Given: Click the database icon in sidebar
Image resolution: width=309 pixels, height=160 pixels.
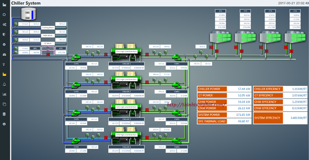Looking at the screenshot, I should coord(4,114).
